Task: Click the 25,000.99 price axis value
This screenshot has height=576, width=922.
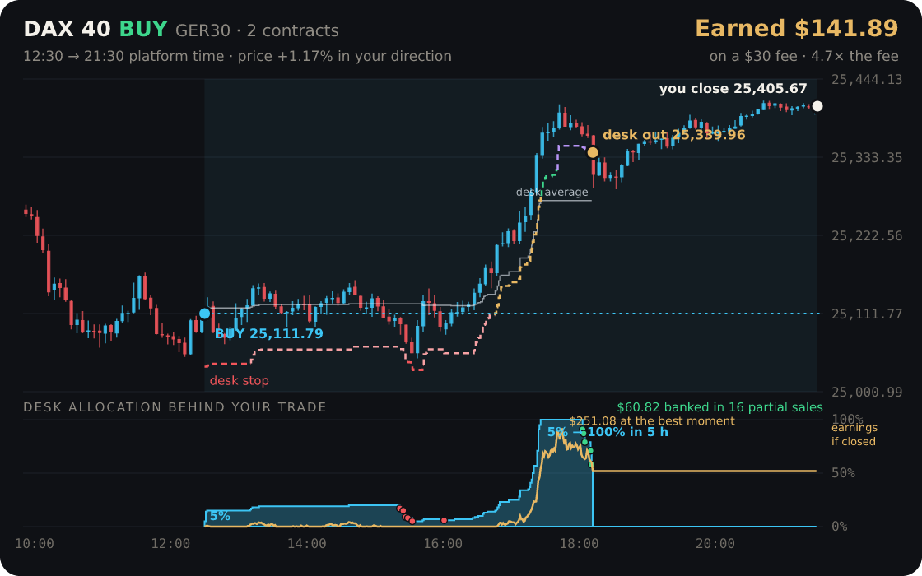Action: coord(867,392)
